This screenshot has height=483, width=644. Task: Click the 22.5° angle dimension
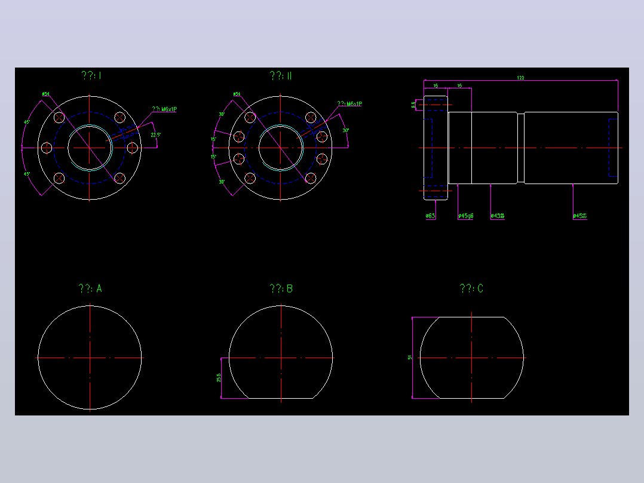coord(155,135)
